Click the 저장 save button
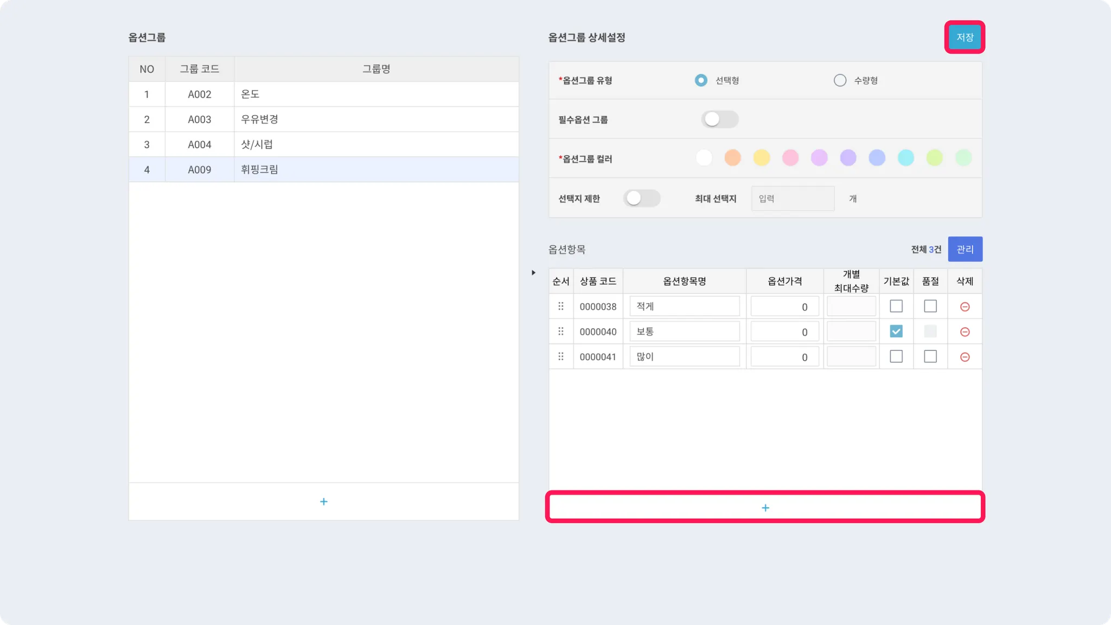The width and height of the screenshot is (1111, 625). (965, 37)
